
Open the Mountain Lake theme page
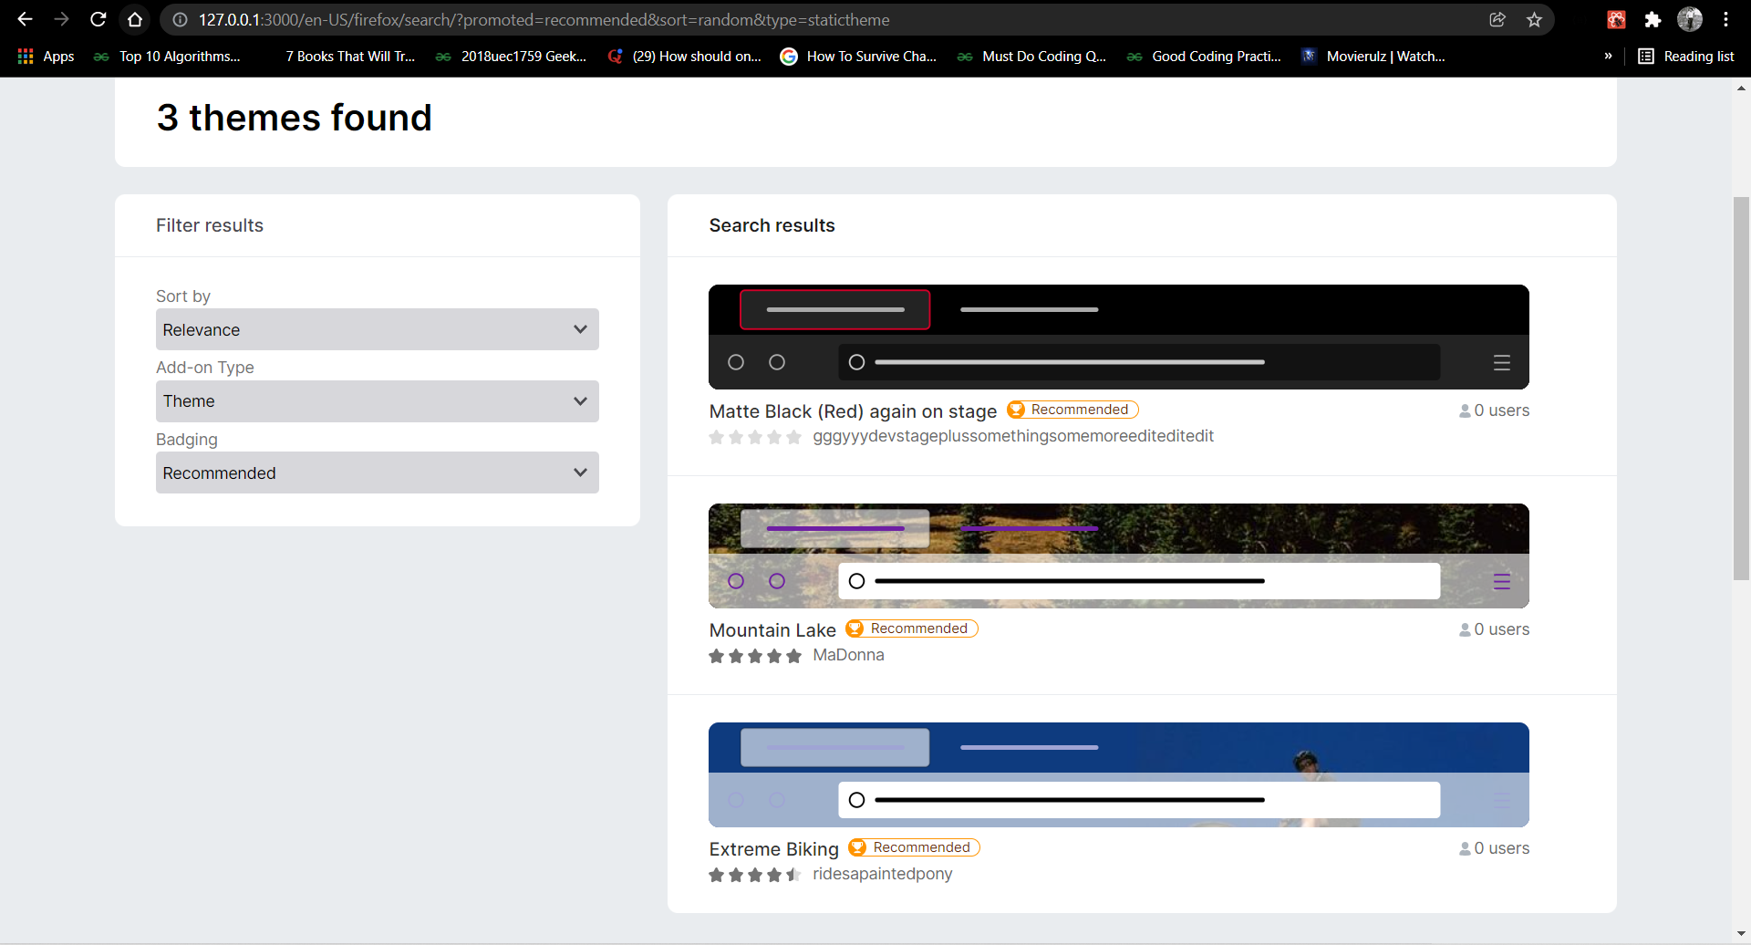tap(771, 629)
